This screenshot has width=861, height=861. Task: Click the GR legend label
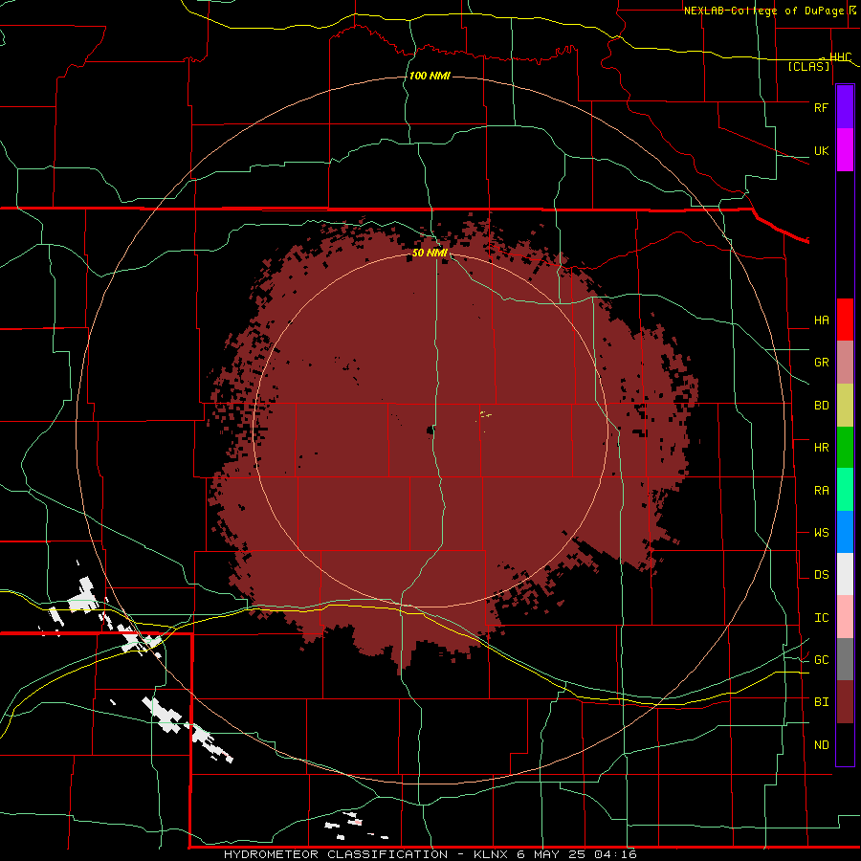click(821, 363)
